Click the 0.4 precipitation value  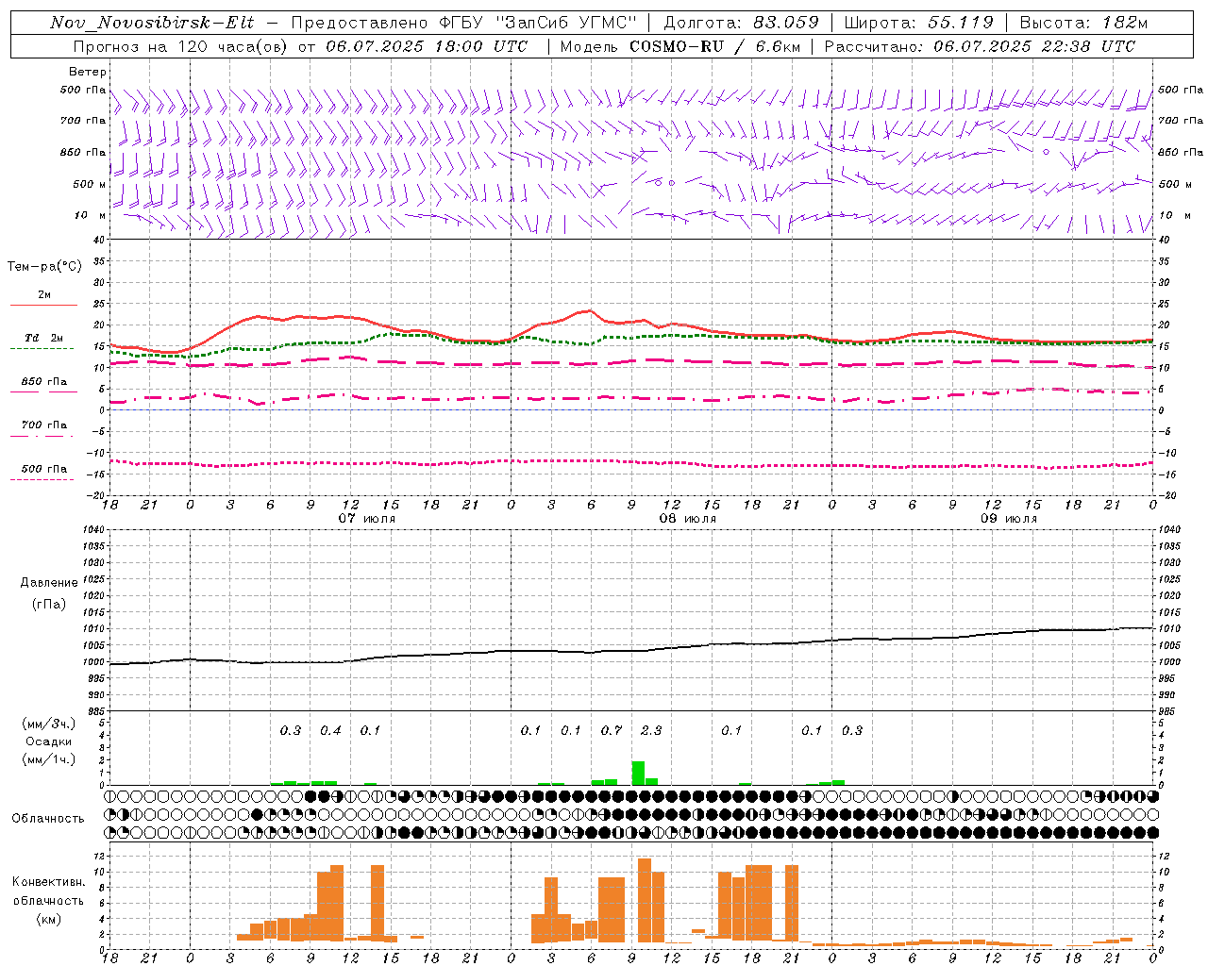click(x=330, y=730)
